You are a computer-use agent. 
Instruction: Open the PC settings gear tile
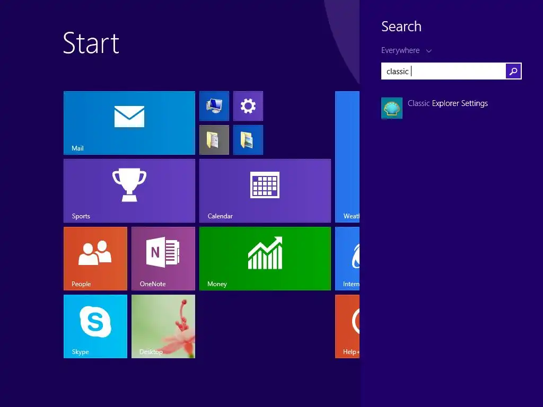pyautogui.click(x=248, y=106)
